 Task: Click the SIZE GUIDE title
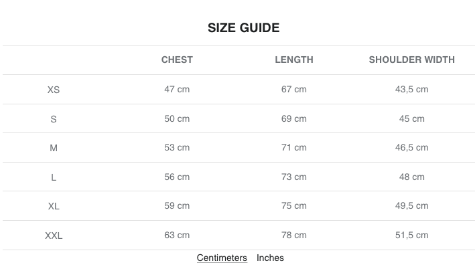click(243, 28)
